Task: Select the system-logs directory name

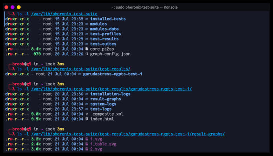Action: [x=103, y=104]
